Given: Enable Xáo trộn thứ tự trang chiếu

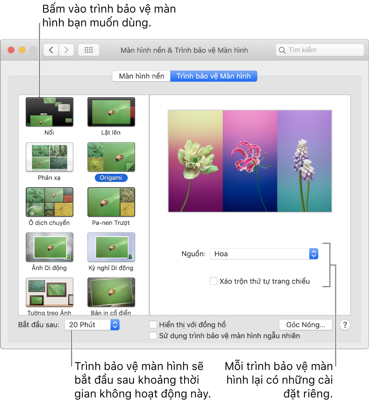Looking at the screenshot, I should tap(214, 281).
